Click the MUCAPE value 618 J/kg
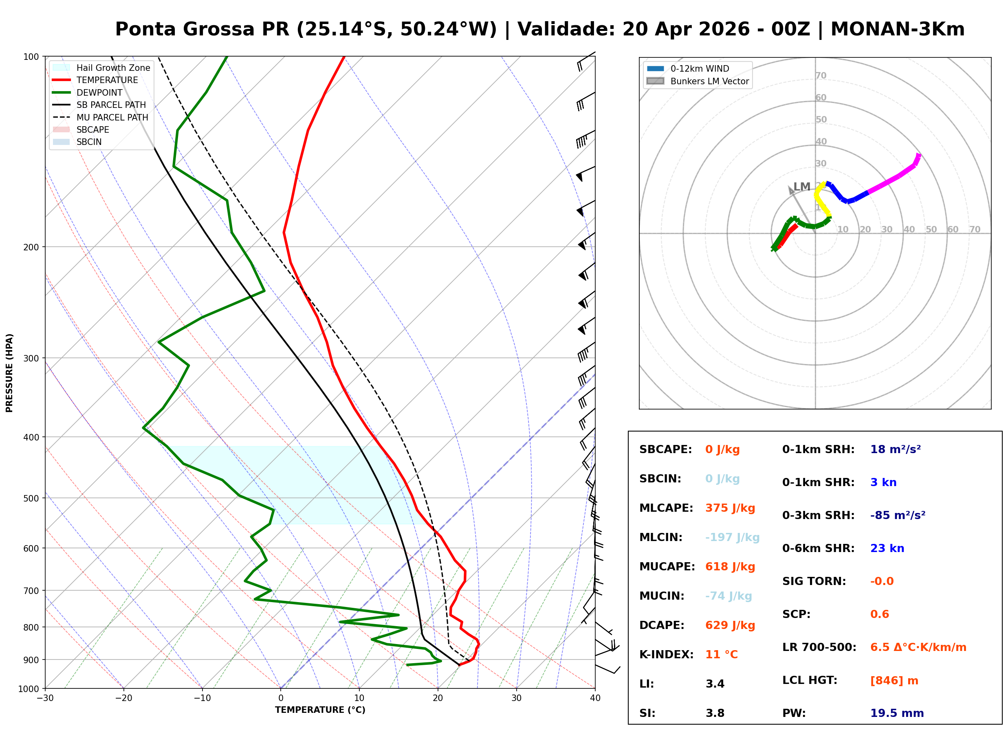This screenshot has width=1008, height=745. click(730, 566)
